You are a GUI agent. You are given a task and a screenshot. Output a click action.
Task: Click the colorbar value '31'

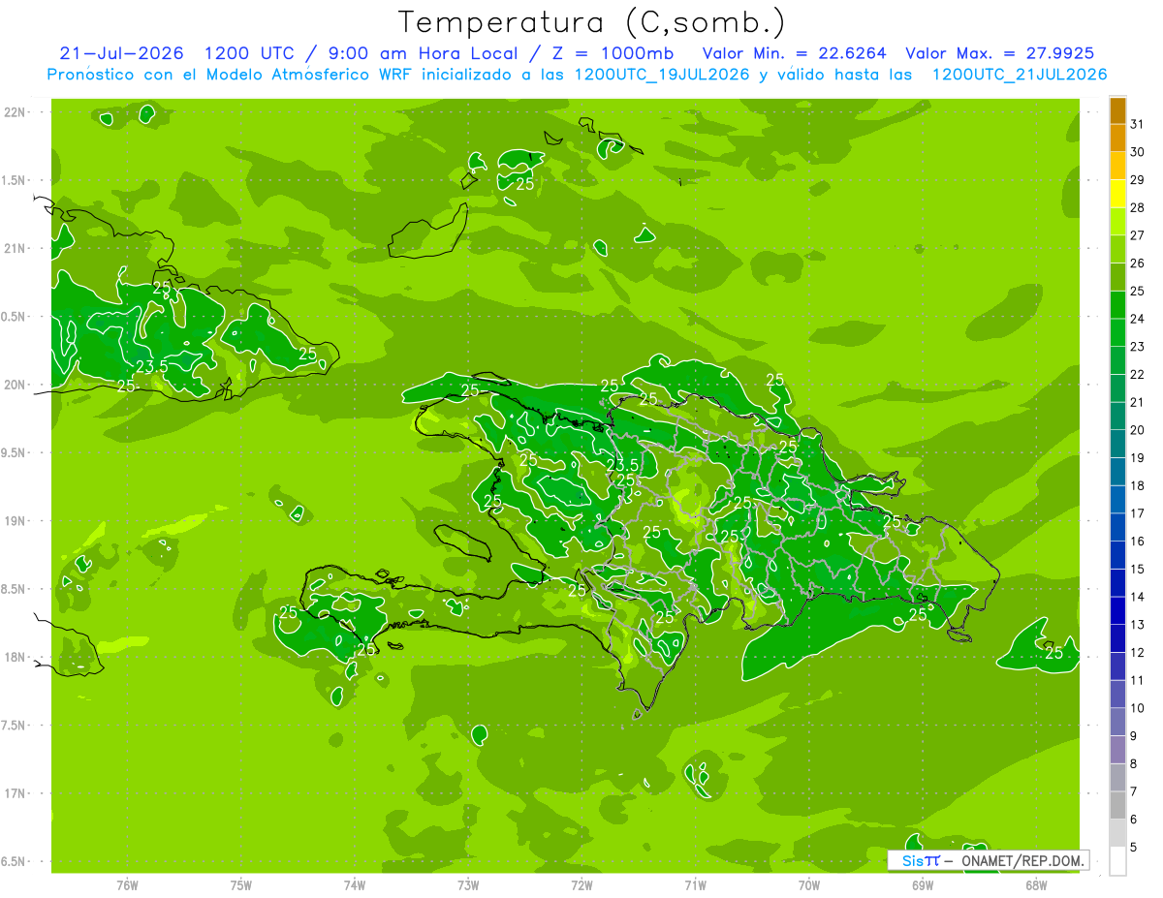1138,124
